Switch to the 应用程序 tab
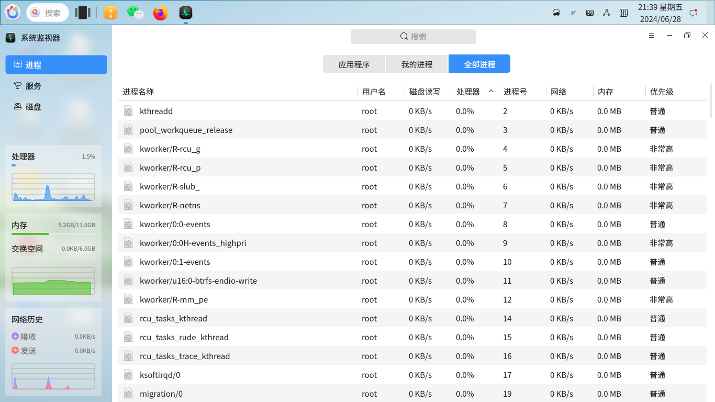The image size is (715, 402). pyautogui.click(x=353, y=63)
